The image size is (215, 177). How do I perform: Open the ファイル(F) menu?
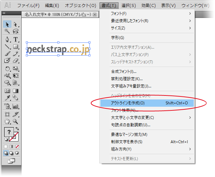point(28,6)
